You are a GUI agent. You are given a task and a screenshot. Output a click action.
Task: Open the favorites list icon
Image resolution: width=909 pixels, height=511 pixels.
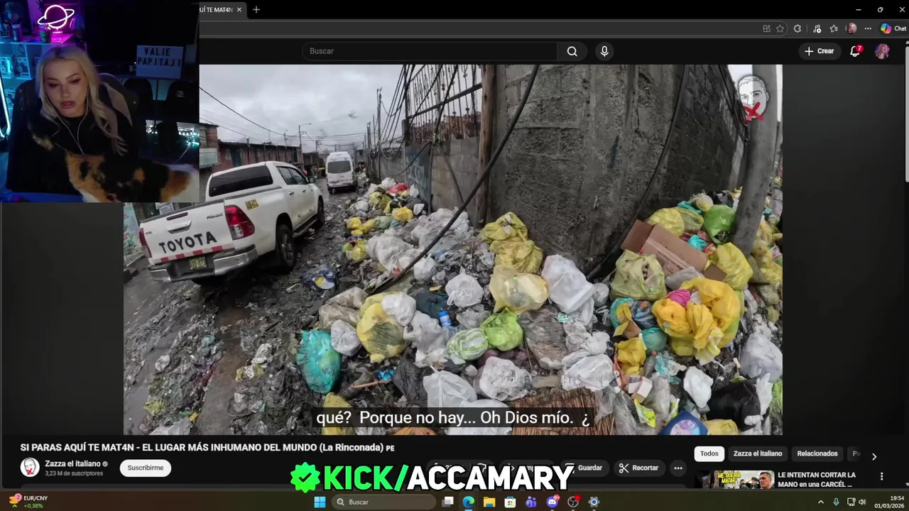tap(834, 28)
